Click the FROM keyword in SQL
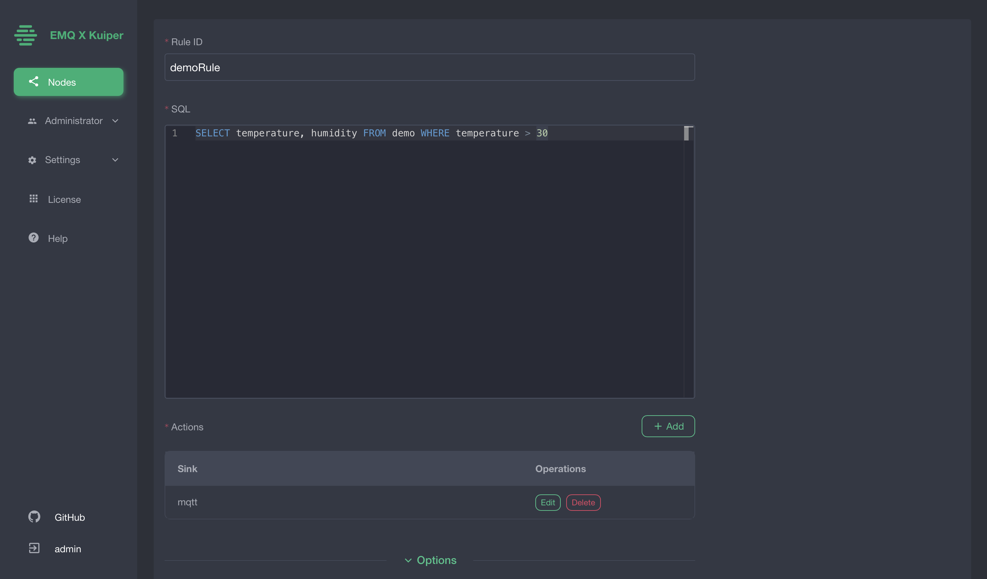987x579 pixels. pos(374,133)
